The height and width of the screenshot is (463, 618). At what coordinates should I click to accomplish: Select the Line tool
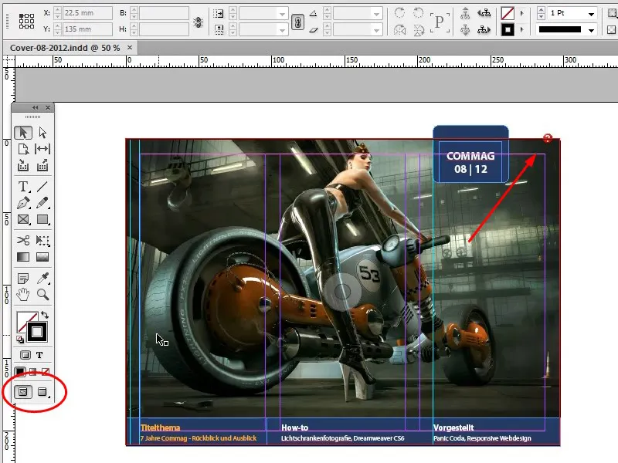point(42,186)
